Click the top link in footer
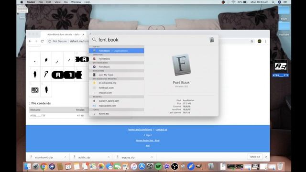Image resolution: width=306 pixels, height=172 pixels. 148,135
